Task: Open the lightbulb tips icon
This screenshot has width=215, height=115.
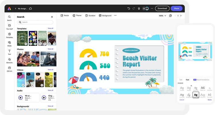Action: 139,9
